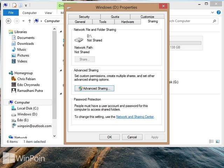This screenshot has width=224, height=168.
Task: Open the File menu tab
Action: 11,13
